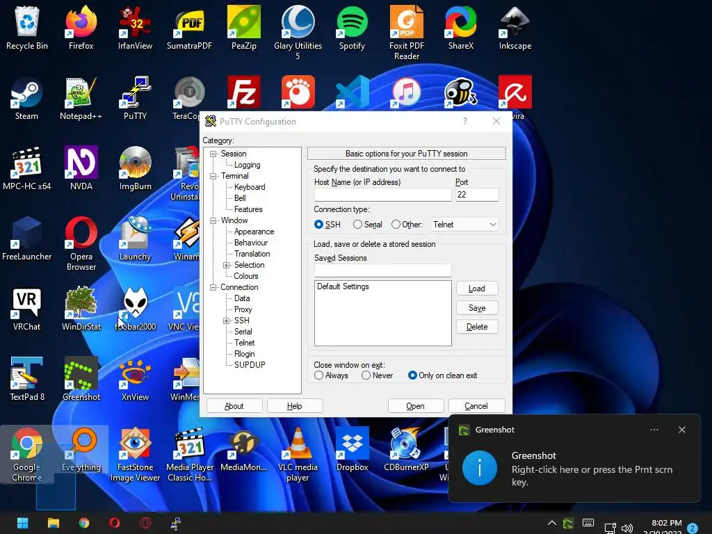This screenshot has width=712, height=534.
Task: Open Foxit PDF Reader shortcut
Action: coord(406,32)
